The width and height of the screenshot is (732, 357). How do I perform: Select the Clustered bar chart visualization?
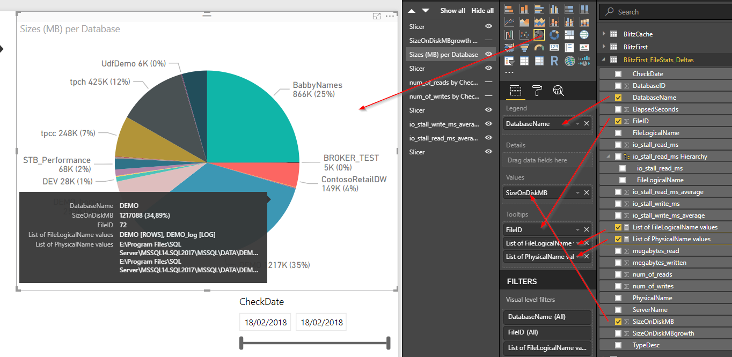[539, 9]
